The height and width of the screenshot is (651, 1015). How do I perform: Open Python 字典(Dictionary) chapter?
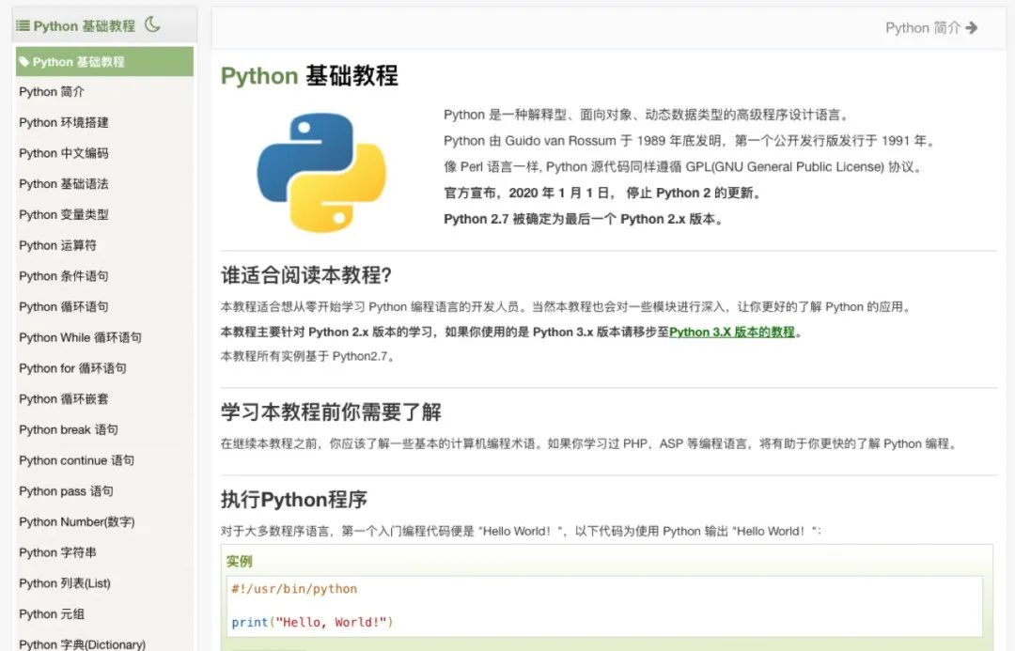[x=82, y=644]
